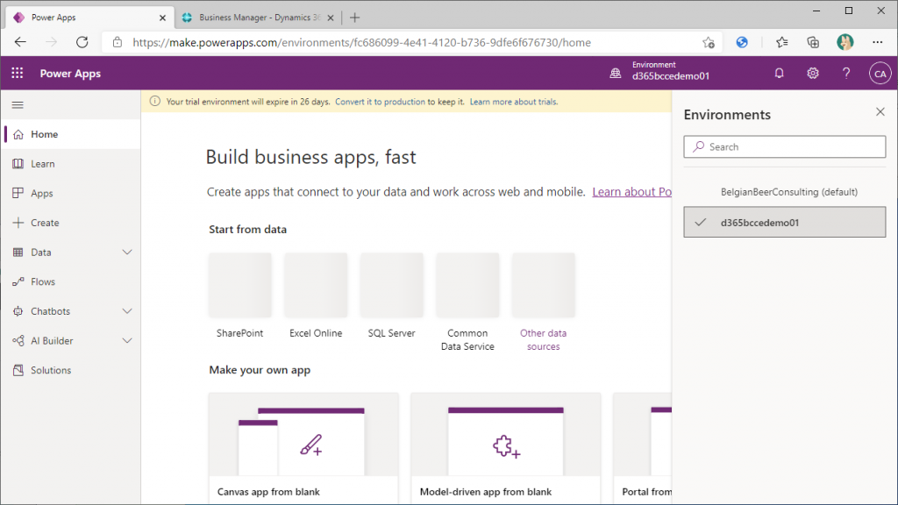Open the browser profile avatar
Screen dimensions: 898x505
coord(845,42)
